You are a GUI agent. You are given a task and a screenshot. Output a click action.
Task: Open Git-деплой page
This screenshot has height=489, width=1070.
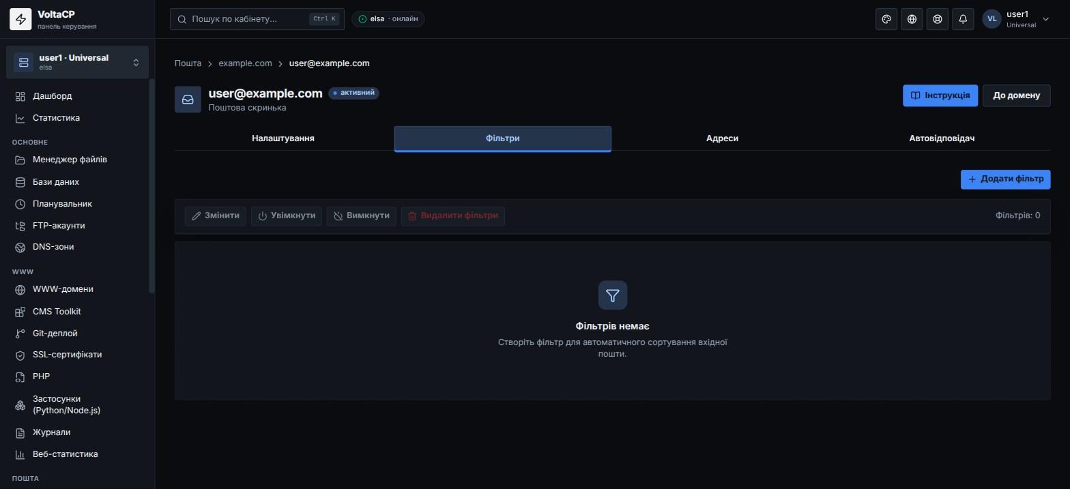click(x=77, y=334)
